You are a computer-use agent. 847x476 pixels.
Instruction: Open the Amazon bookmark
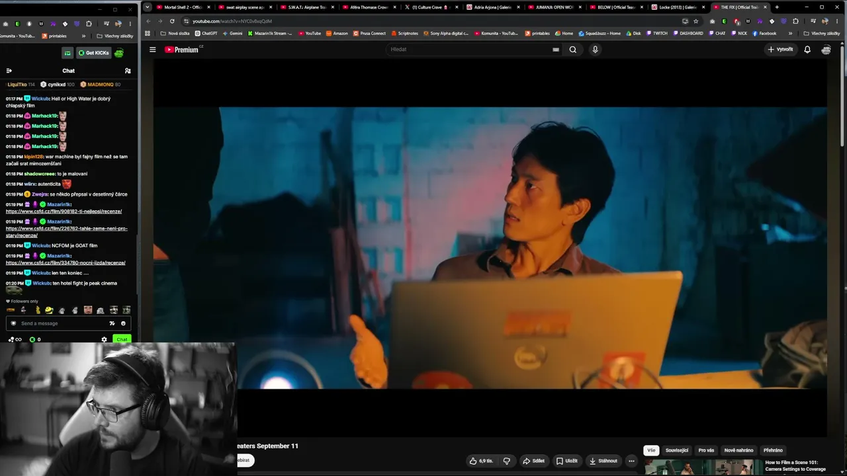tap(337, 33)
